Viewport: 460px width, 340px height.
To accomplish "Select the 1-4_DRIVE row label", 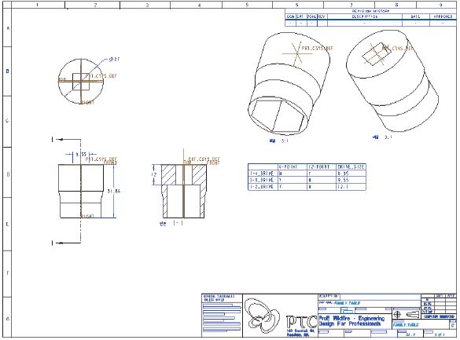I will pyautogui.click(x=262, y=174).
